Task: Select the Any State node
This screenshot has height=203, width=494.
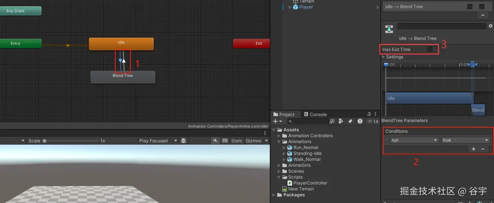Action: (x=20, y=11)
